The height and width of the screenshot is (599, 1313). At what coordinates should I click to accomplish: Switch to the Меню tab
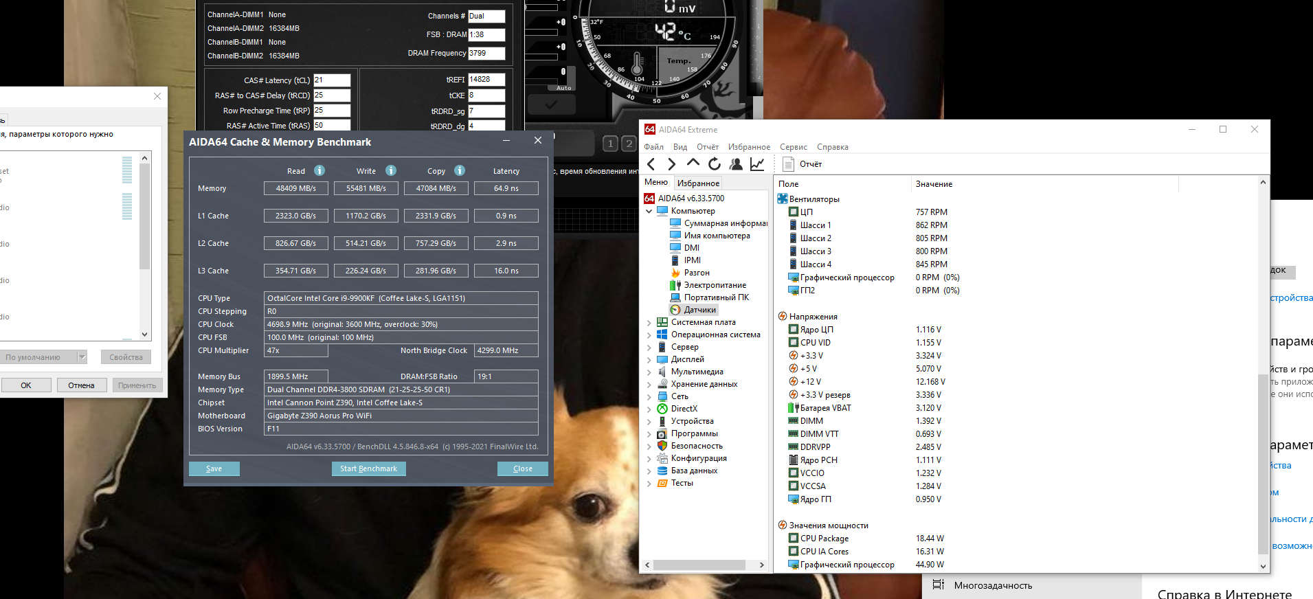click(656, 182)
